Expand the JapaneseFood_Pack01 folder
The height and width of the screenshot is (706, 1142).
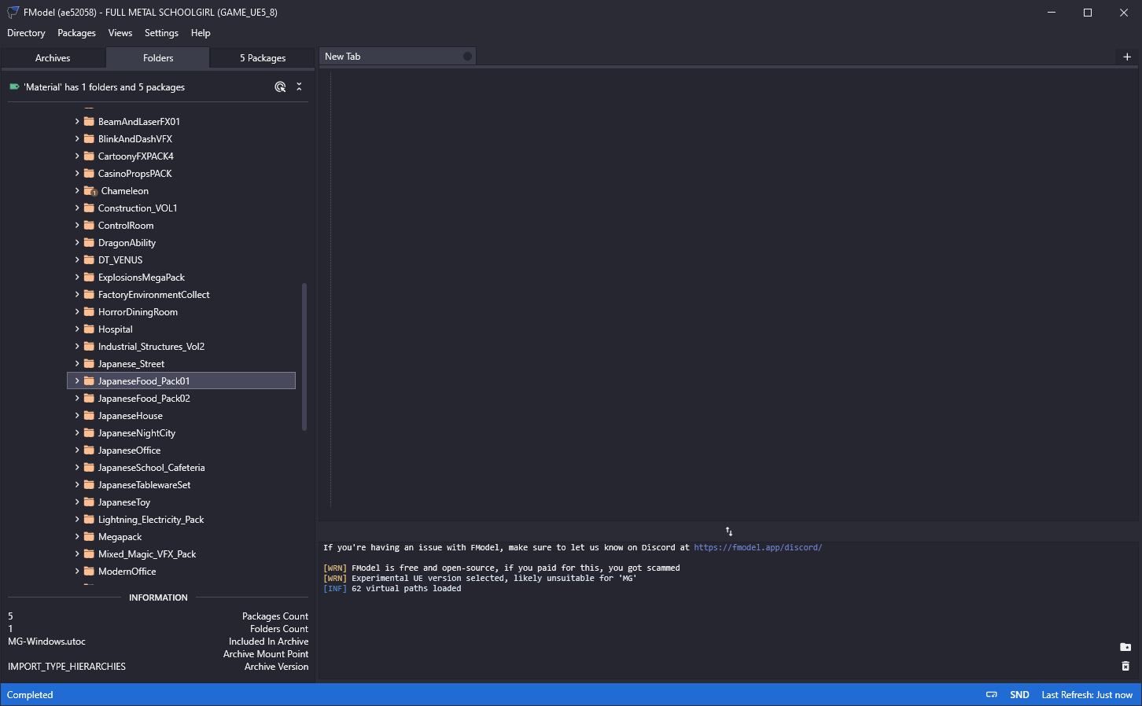tap(77, 381)
